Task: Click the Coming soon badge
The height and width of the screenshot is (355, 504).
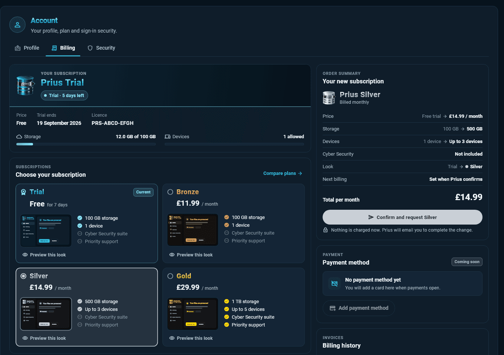Action: pyautogui.click(x=467, y=262)
